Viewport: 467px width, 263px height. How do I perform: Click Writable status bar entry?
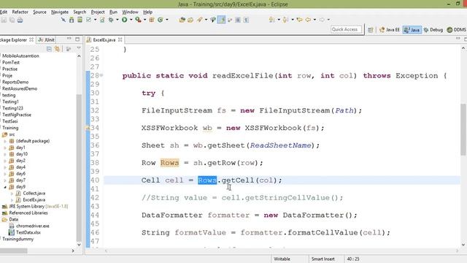pos(282,259)
